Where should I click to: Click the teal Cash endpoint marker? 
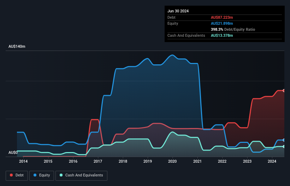(284, 147)
